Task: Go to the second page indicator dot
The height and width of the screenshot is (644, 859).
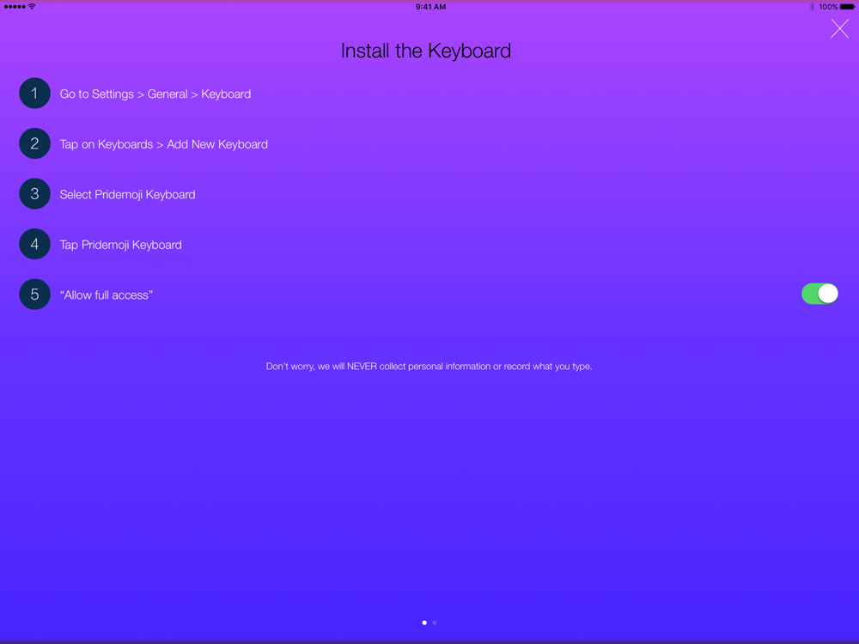Action: coord(435,623)
